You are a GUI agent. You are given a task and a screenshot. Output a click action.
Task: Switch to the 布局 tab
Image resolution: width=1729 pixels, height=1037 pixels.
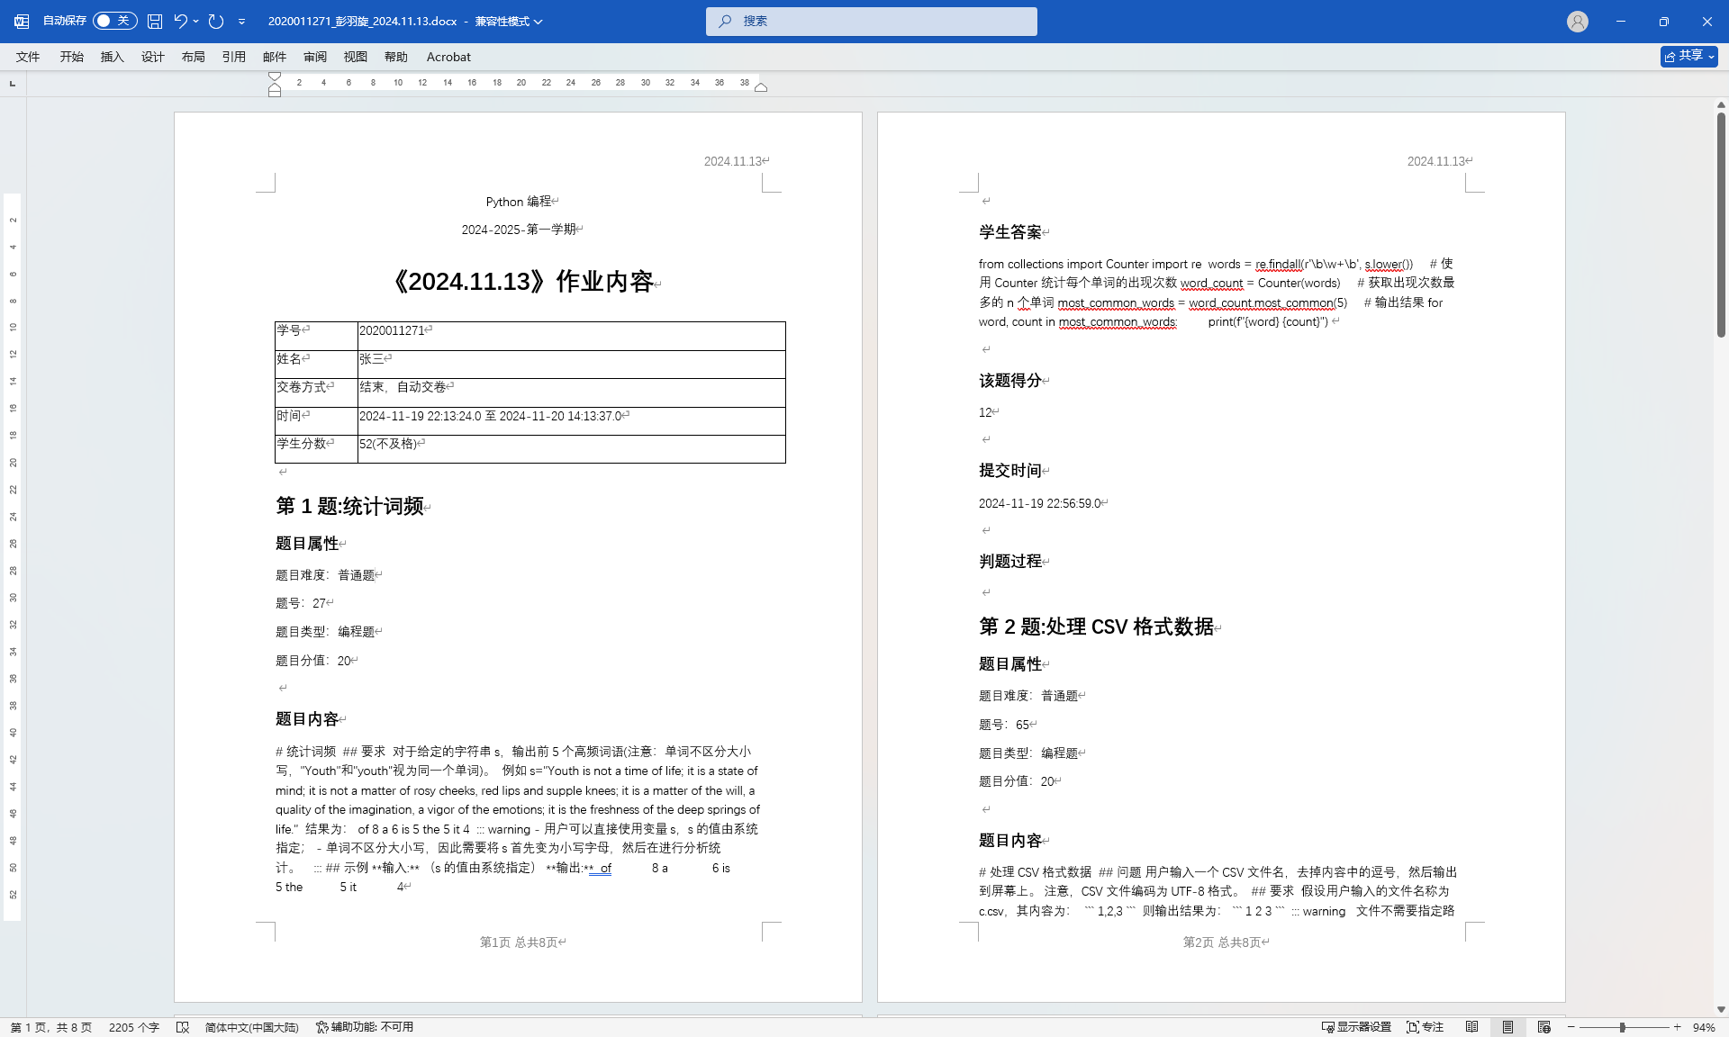click(x=194, y=57)
